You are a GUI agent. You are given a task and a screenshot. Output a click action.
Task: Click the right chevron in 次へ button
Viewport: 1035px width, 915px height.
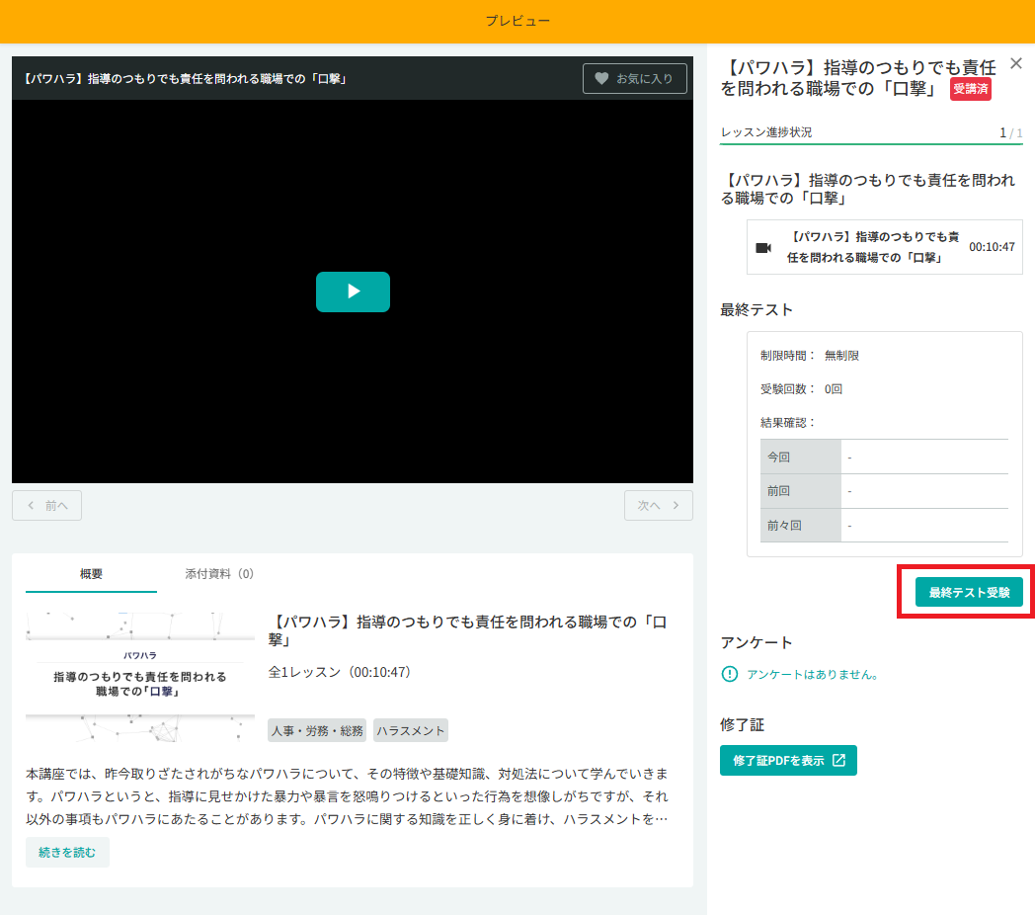(676, 505)
